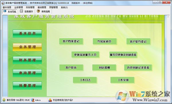This screenshot has width=172, height=104.
Task: Open 更换家政服务人员
Action: (85, 55)
